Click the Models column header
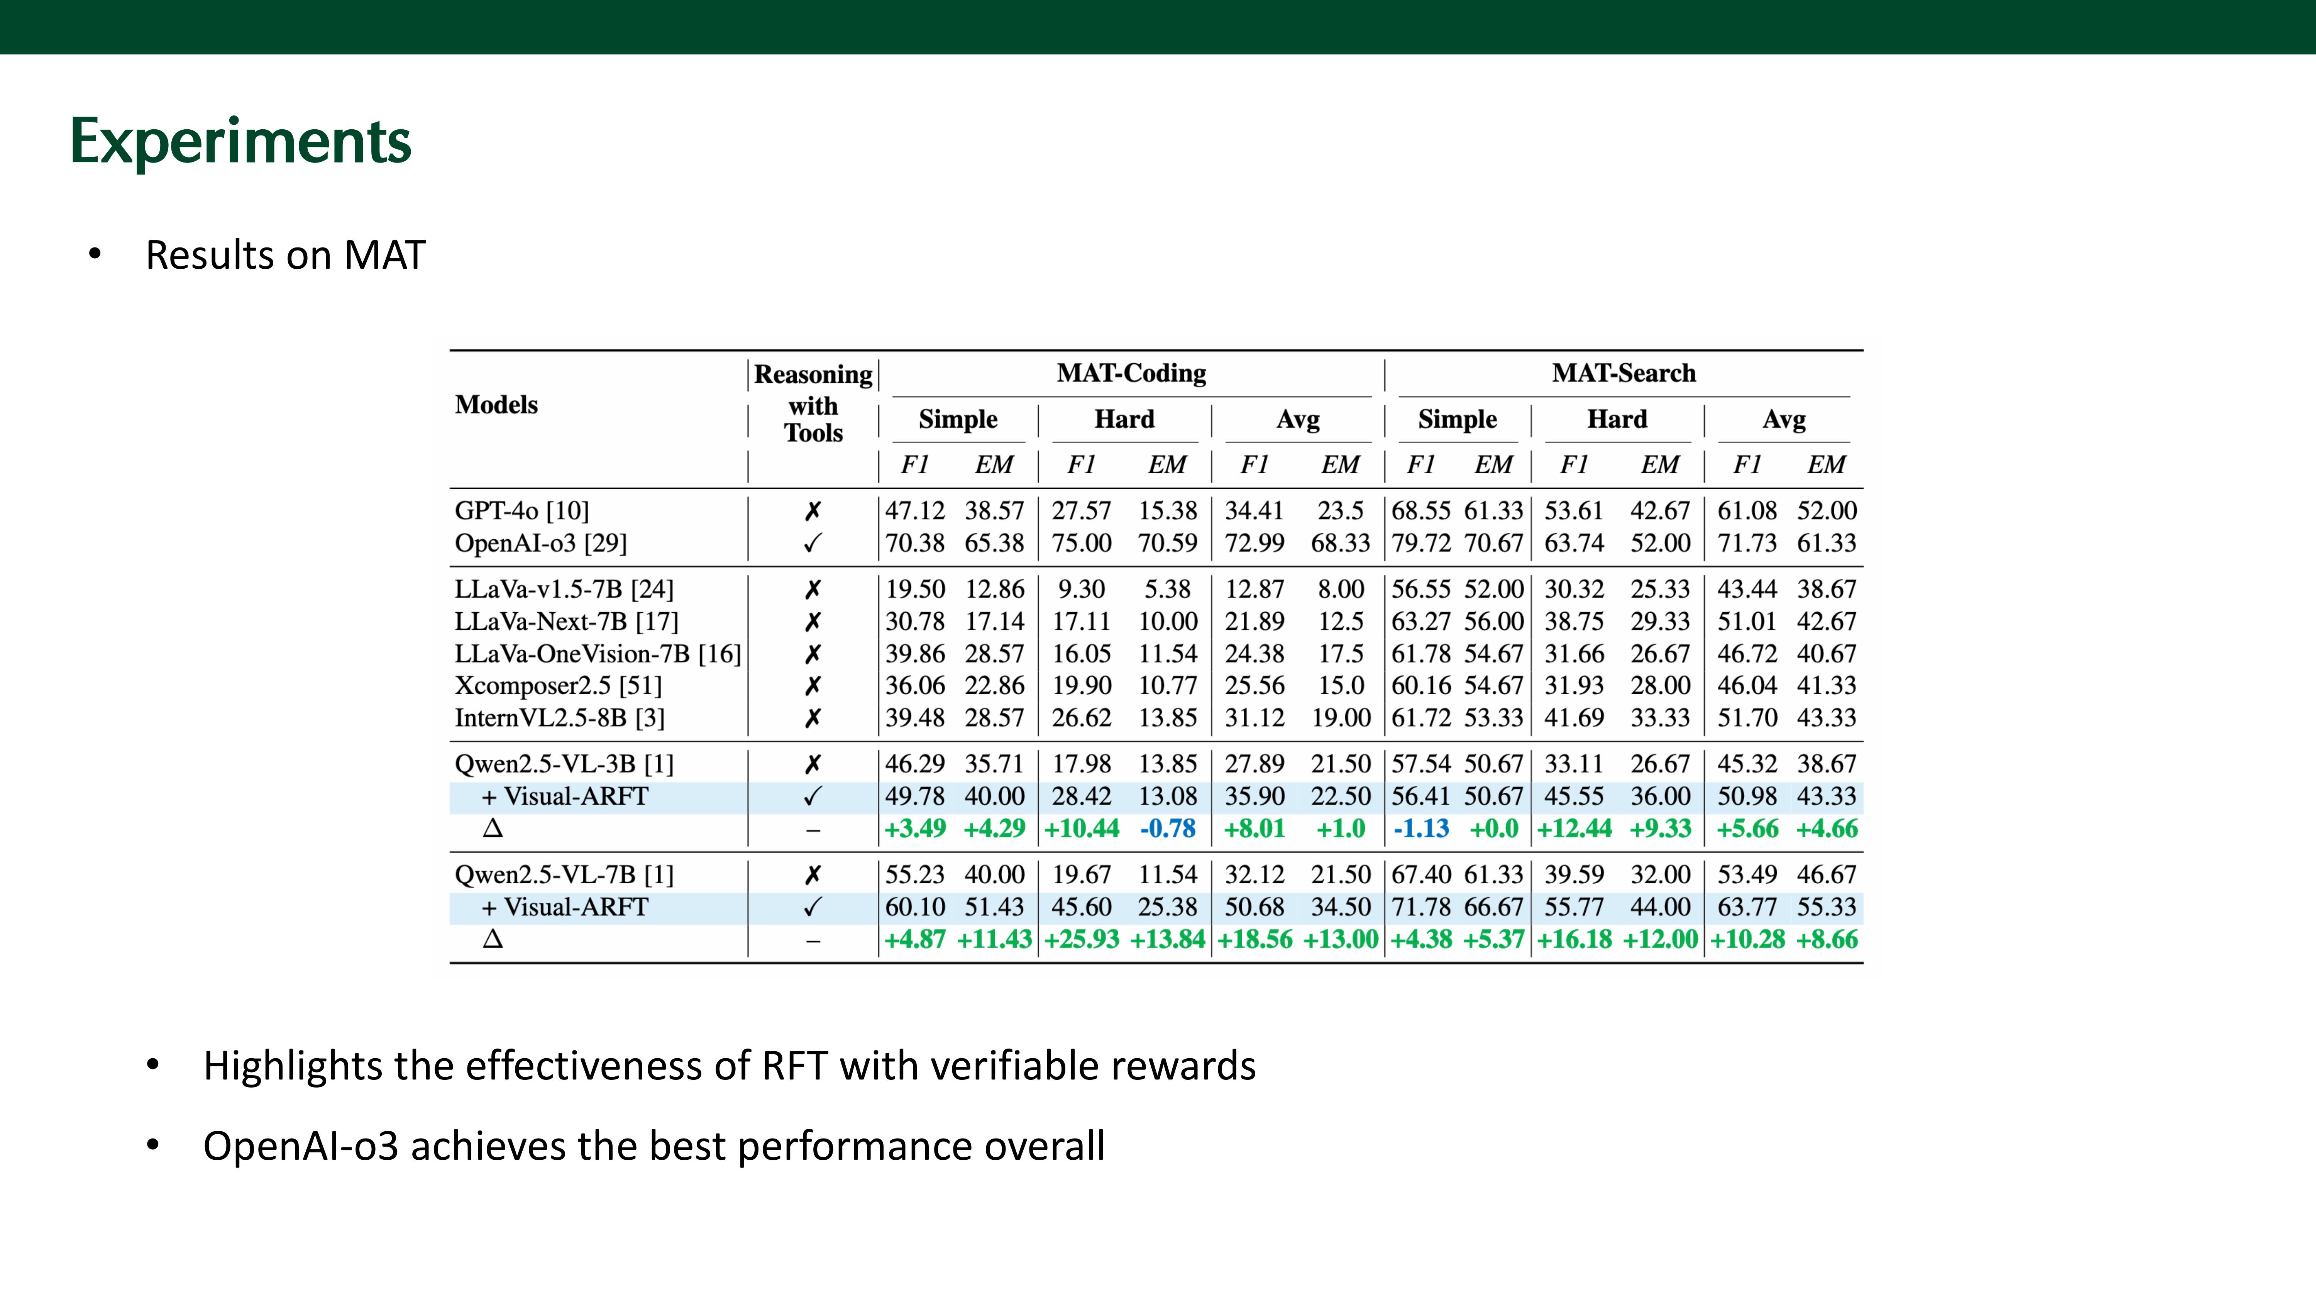The height and width of the screenshot is (1303, 2316). [x=496, y=405]
